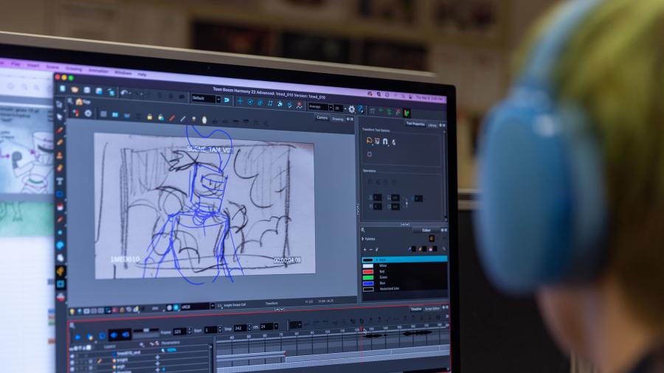Click the Save icon in top toolbar
Screen dimensions: 664x373
point(86,90)
